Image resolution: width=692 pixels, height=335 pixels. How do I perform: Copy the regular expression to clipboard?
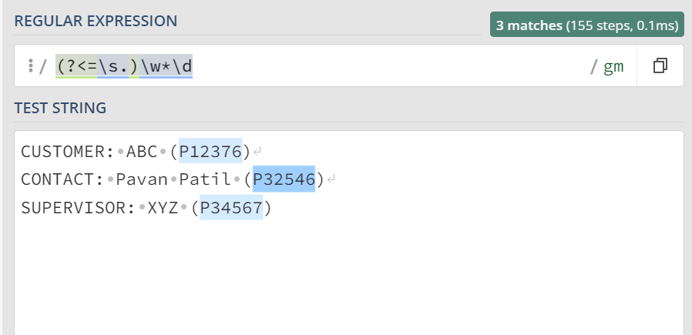[x=660, y=66]
